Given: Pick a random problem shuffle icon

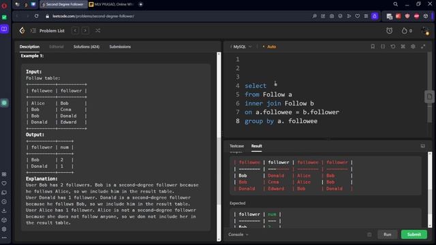Looking at the screenshot, I should [97, 31].
